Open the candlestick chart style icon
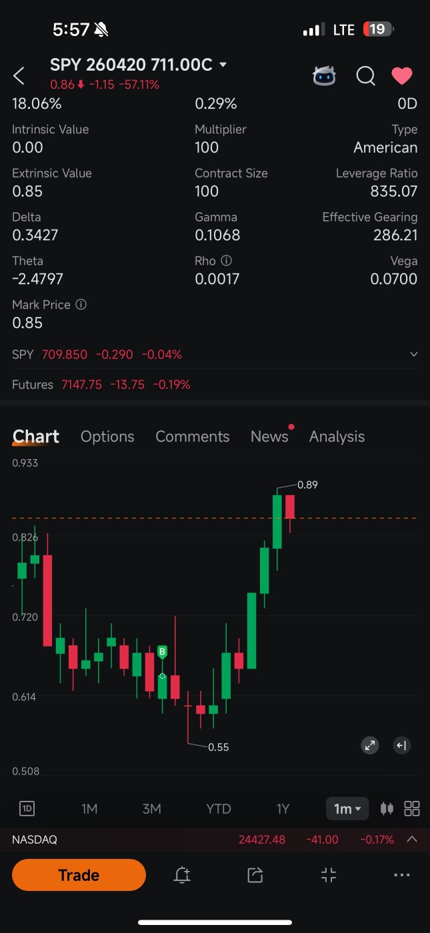430x933 pixels. point(387,809)
